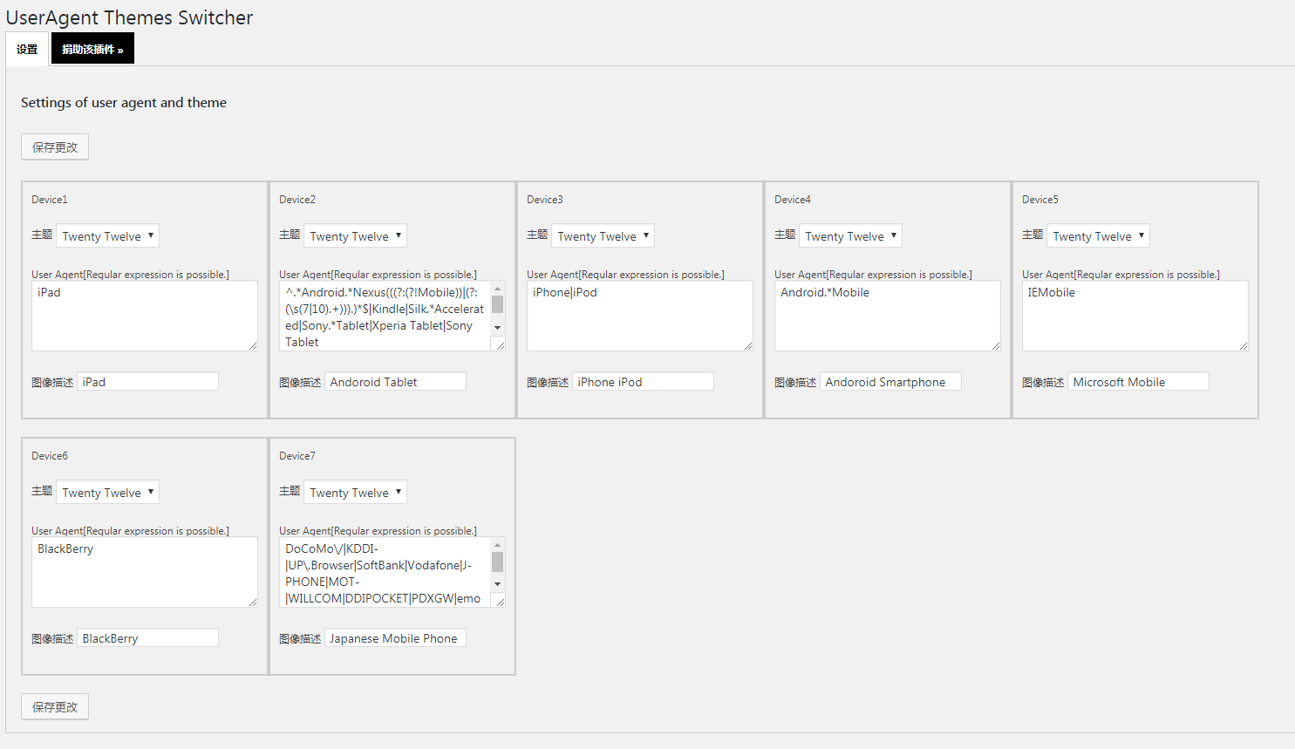Click the Device1 iPad user agent textarea

[x=145, y=316]
